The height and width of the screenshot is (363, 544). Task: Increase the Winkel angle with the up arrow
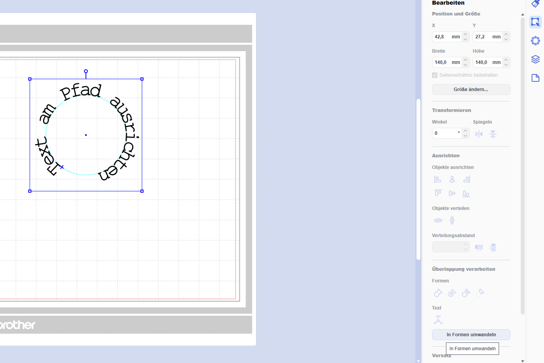coord(465,131)
